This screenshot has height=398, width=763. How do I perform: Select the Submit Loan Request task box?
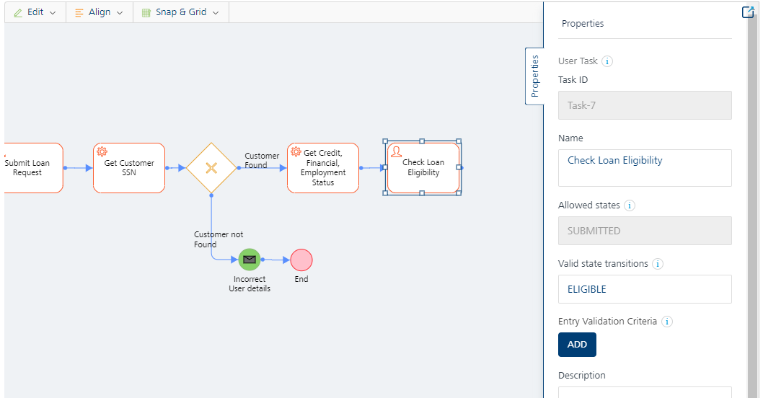tap(33, 168)
